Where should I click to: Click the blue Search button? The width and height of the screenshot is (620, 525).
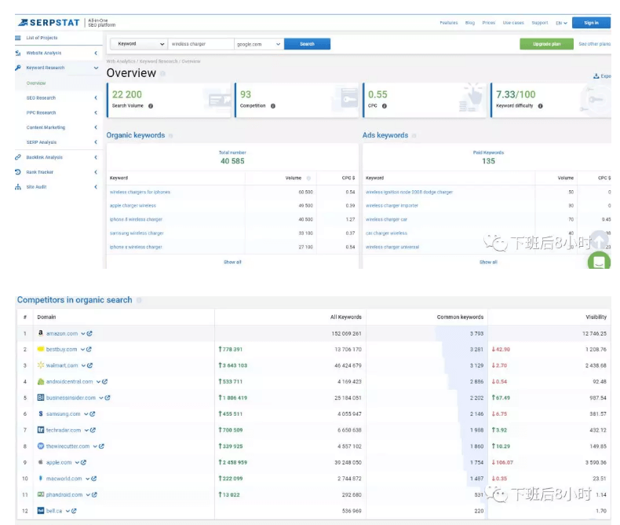tap(307, 44)
